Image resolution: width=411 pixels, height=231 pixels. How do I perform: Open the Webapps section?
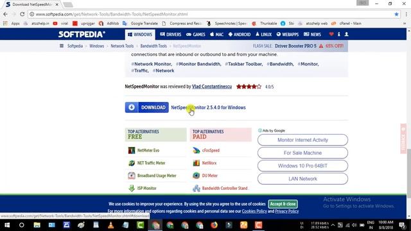(288, 34)
